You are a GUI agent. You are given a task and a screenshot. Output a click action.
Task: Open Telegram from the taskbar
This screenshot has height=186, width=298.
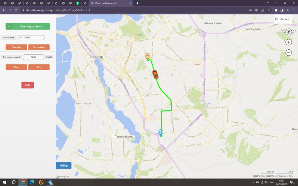pos(50,182)
